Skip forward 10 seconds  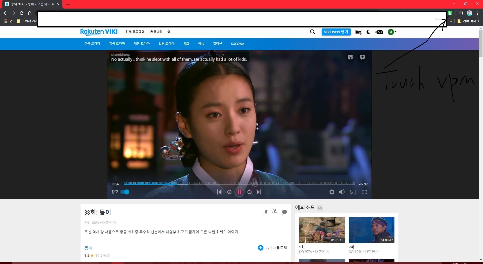click(249, 192)
